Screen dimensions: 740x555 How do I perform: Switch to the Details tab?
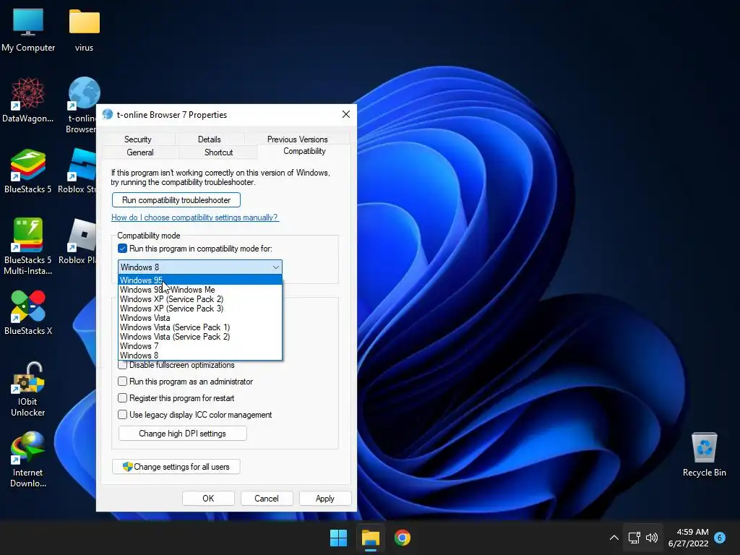(209, 139)
